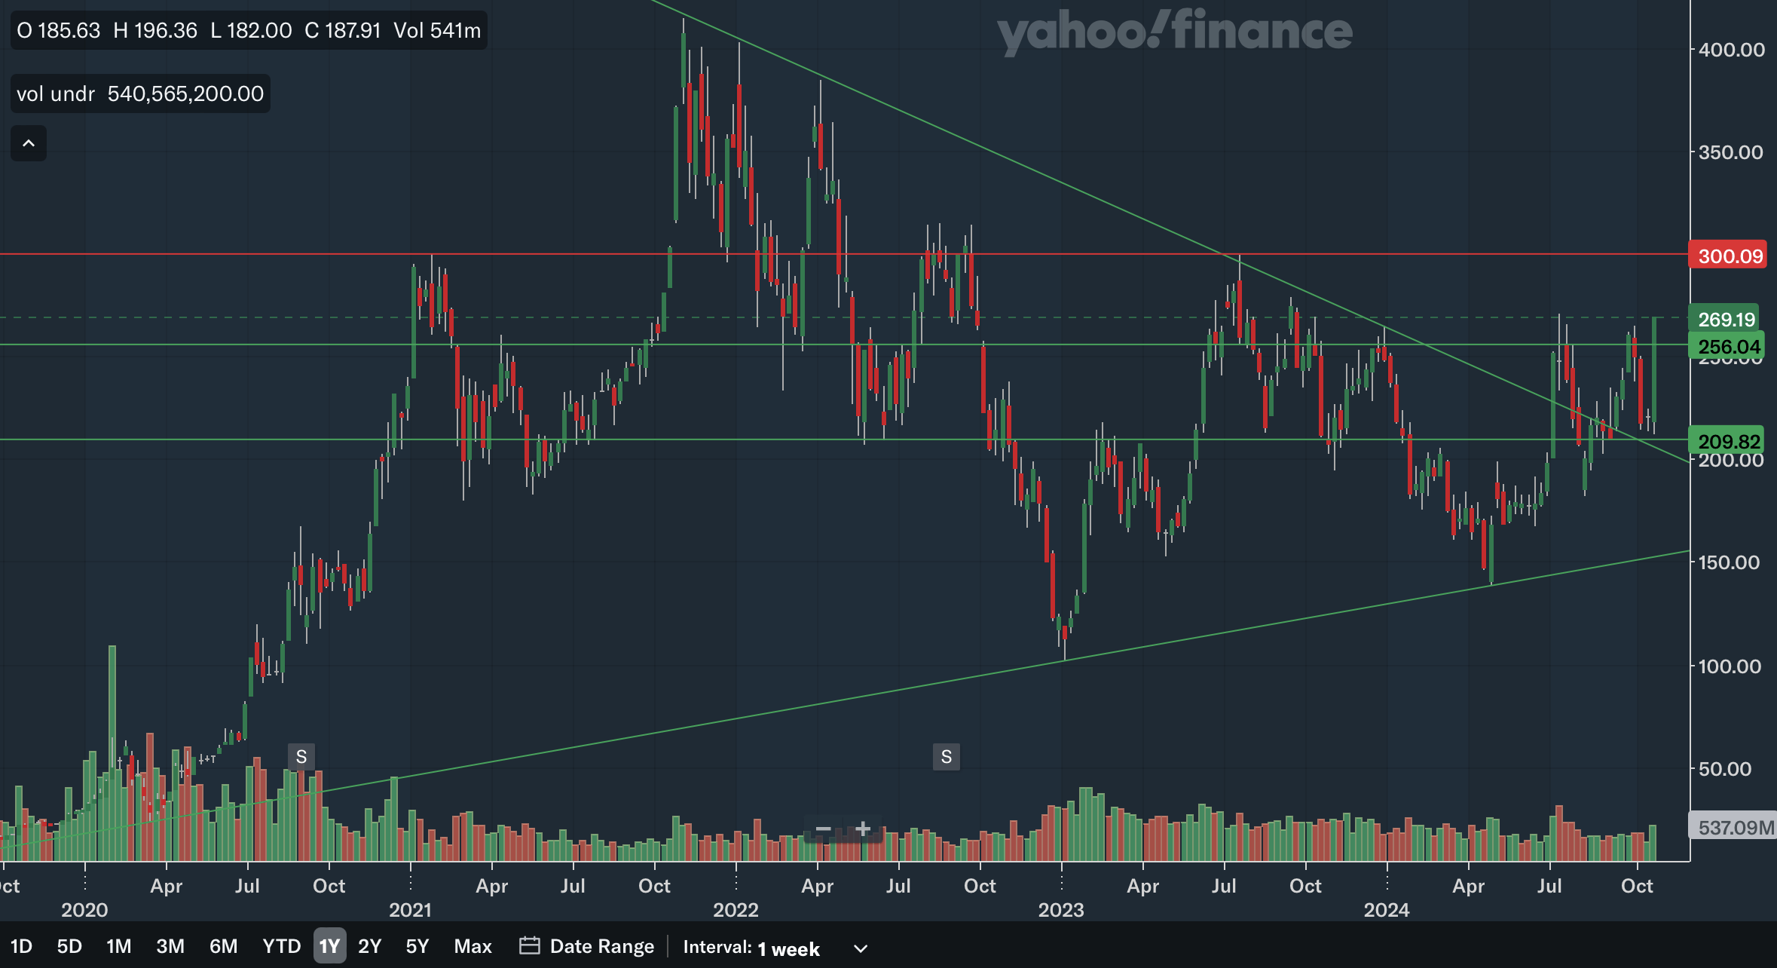Collapse the indicator legend chevron
Image resolution: width=1777 pixels, height=968 pixels.
pyautogui.click(x=29, y=143)
